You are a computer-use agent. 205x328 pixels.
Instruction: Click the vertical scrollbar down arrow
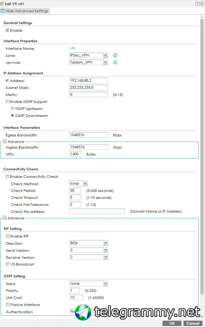pyautogui.click(x=202, y=316)
